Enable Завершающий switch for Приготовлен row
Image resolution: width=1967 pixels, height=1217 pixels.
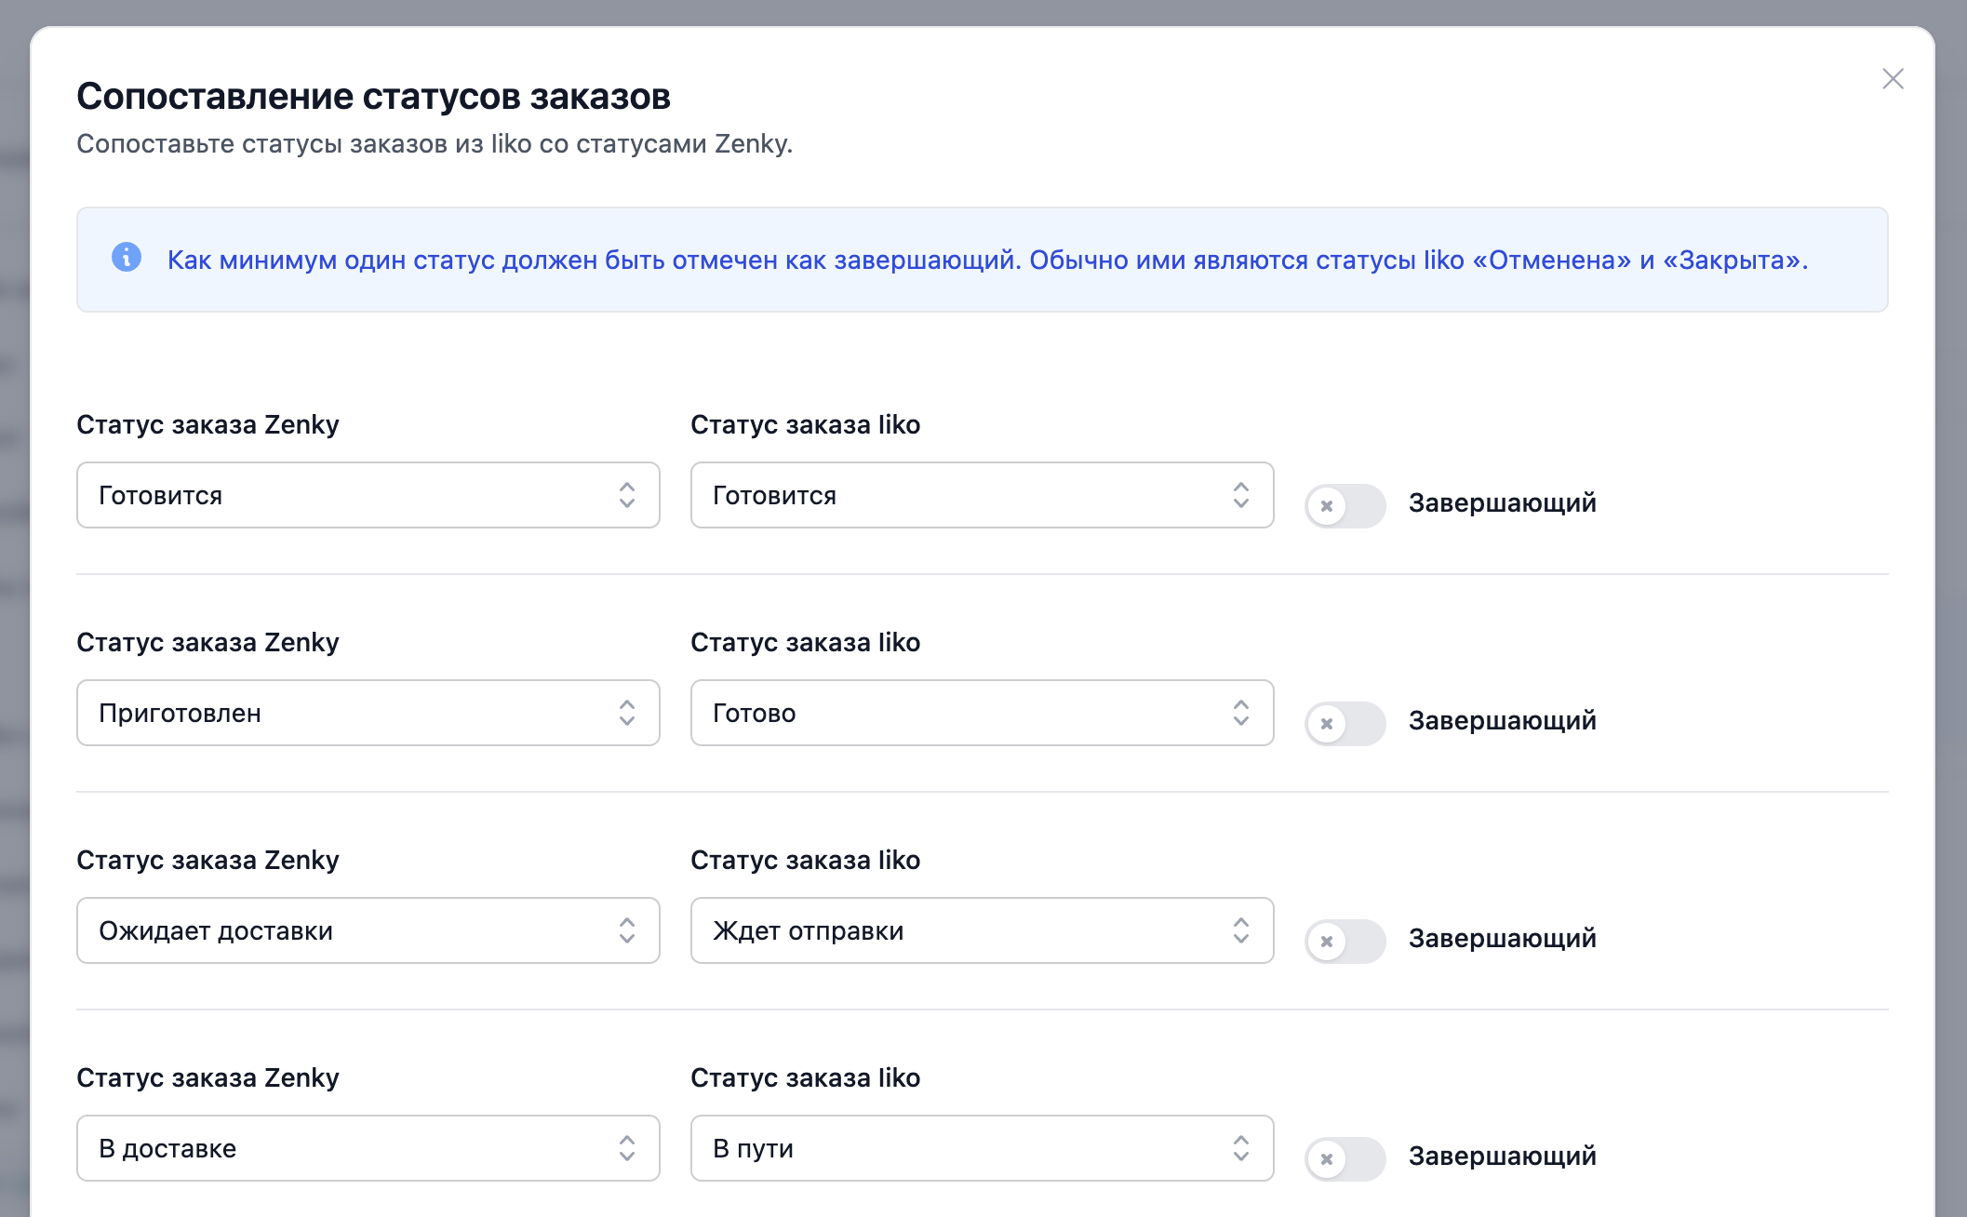[x=1345, y=723]
